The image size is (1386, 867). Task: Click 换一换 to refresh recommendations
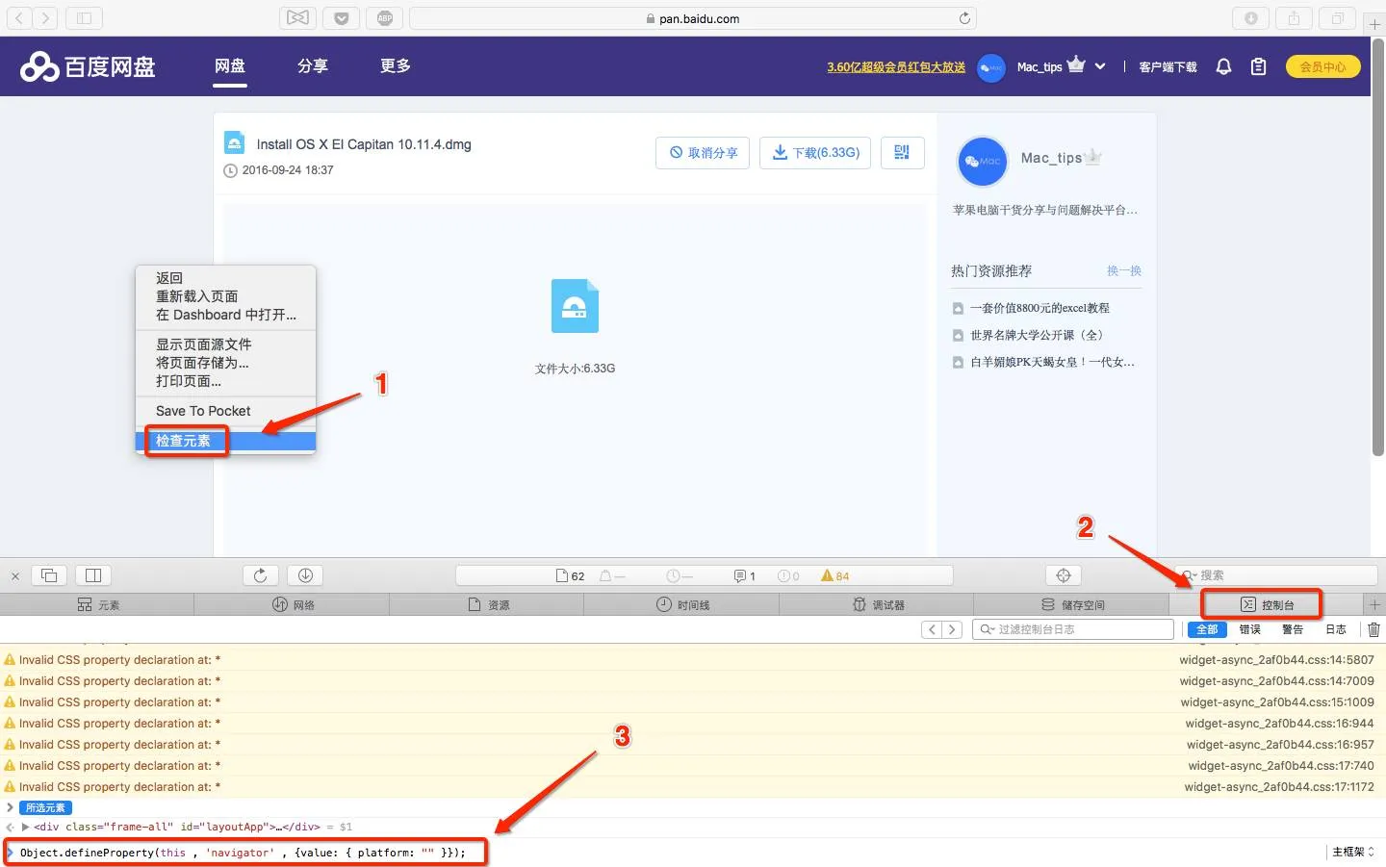(1124, 270)
